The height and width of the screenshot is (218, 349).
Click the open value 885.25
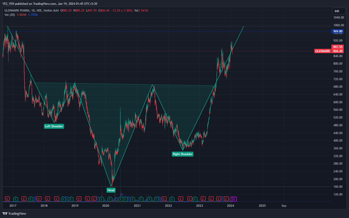(67, 11)
